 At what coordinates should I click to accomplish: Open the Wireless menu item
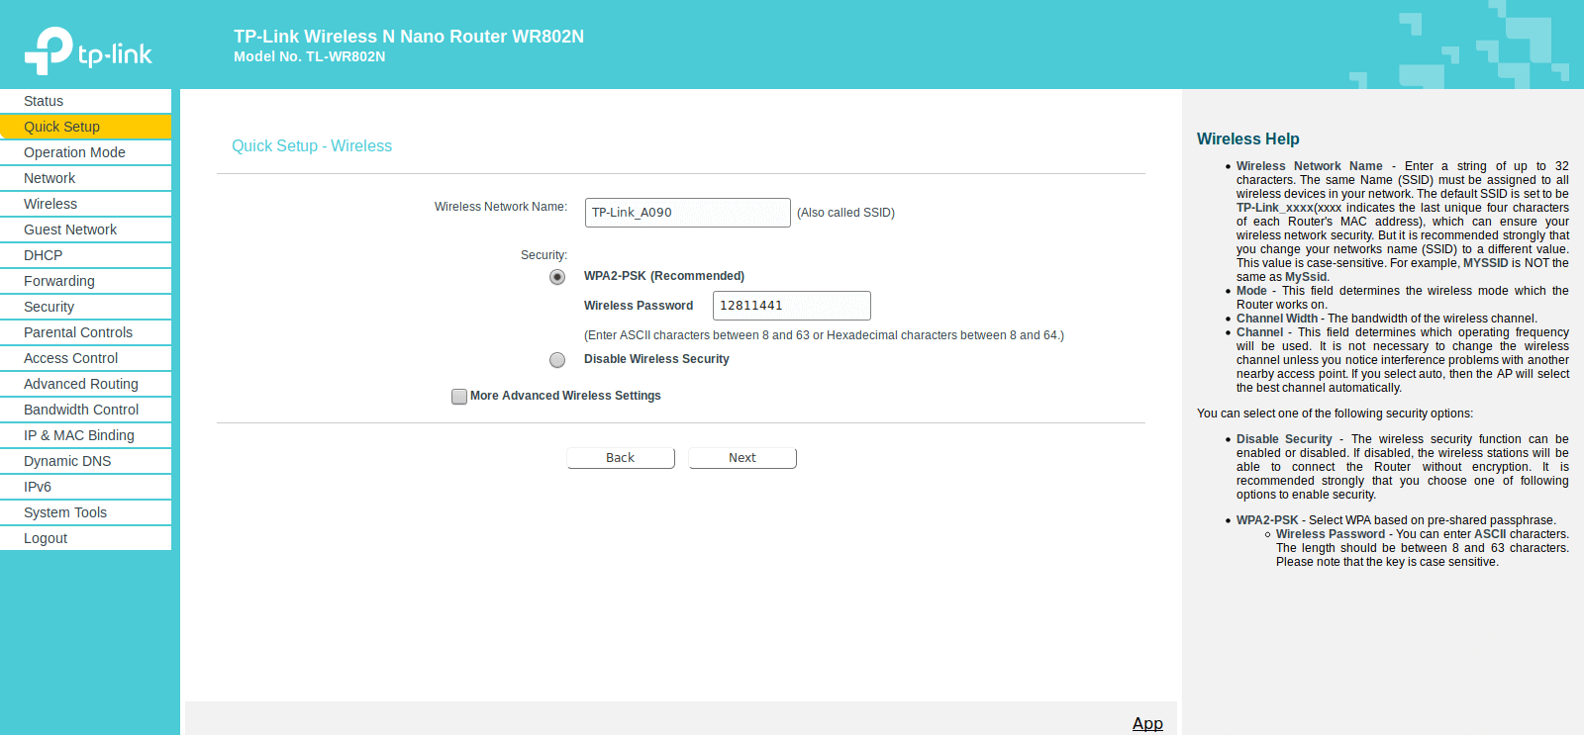85,204
